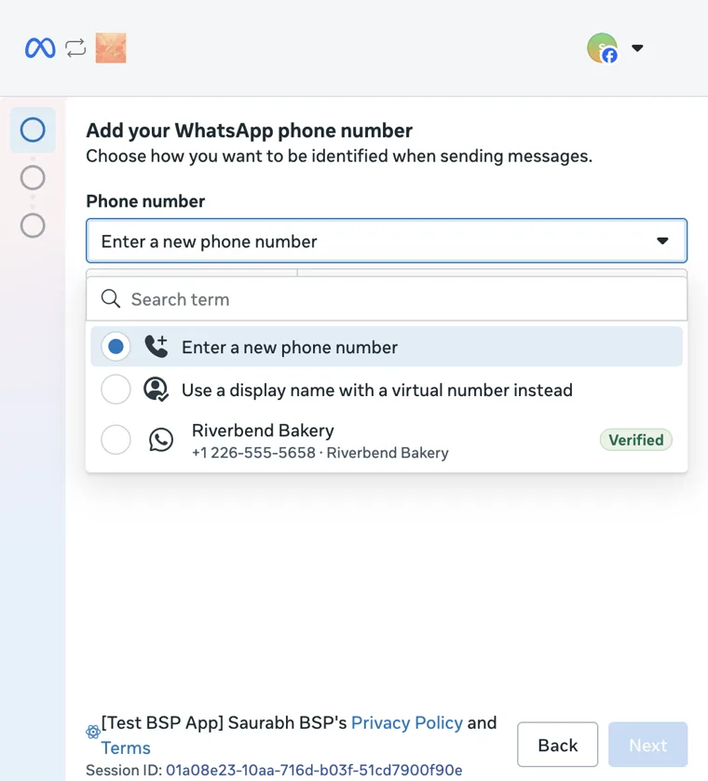Open the Terms link
The width and height of the screenshot is (708, 781).
click(x=126, y=748)
